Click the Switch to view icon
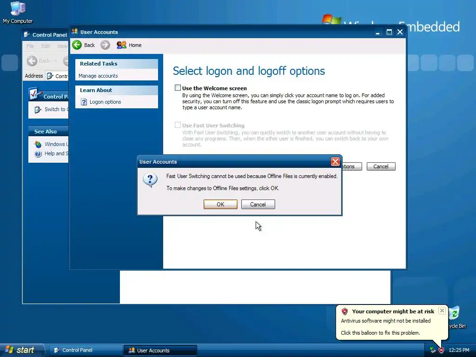This screenshot has height=357, width=476. point(38,110)
